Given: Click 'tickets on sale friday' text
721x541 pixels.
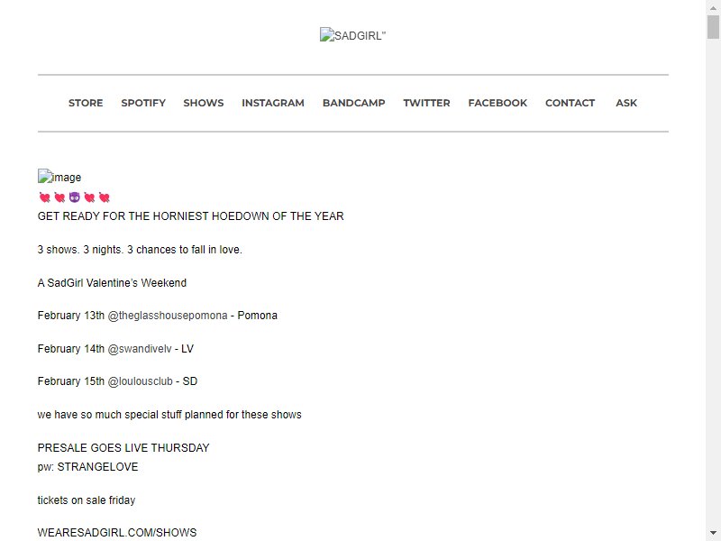Looking at the screenshot, I should 87,500.
